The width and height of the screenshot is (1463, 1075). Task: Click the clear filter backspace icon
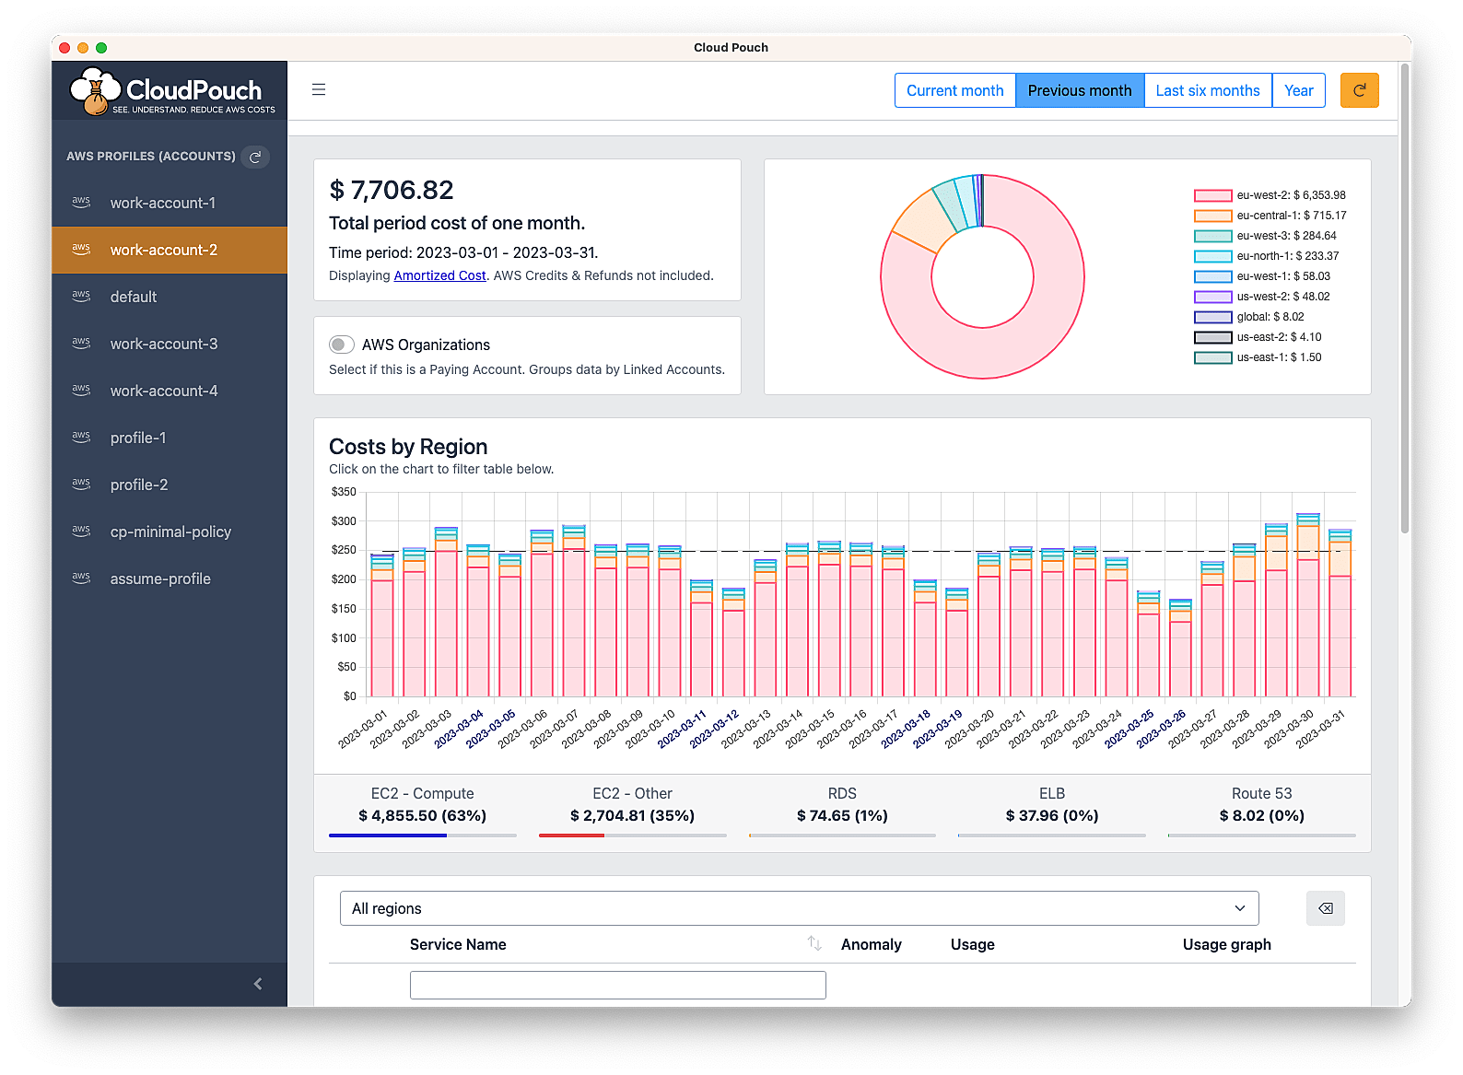pos(1326,908)
